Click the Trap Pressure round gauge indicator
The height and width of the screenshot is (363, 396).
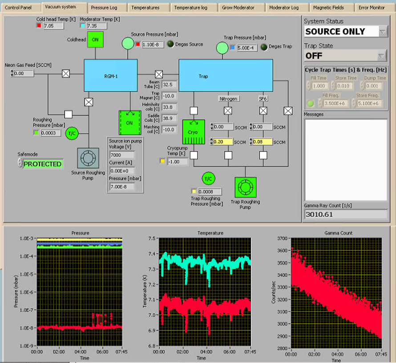click(x=222, y=47)
